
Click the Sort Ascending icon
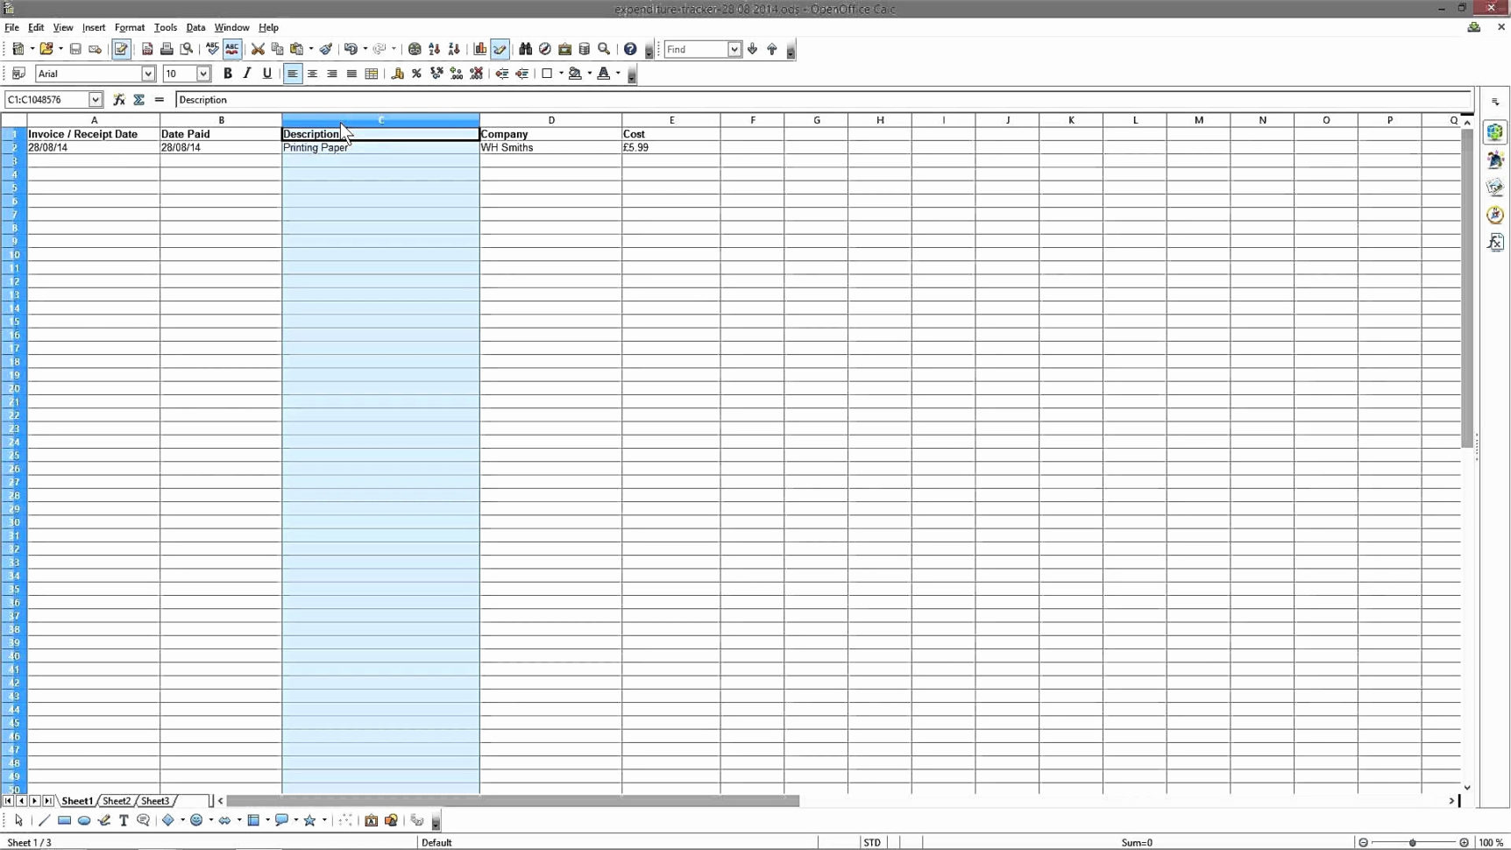tap(435, 49)
